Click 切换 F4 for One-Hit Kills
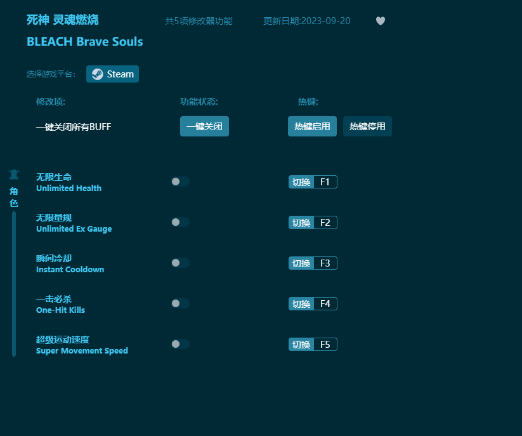 pyautogui.click(x=313, y=303)
